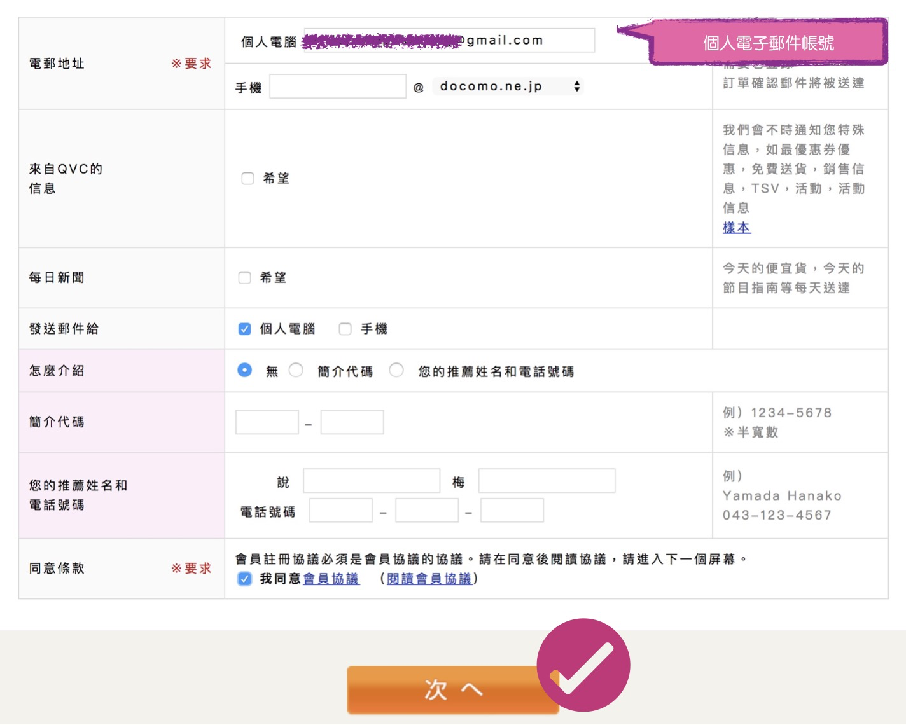Image resolution: width=906 pixels, height=725 pixels.
Task: Click the first 簡介代碼 code field
Action: [267, 422]
